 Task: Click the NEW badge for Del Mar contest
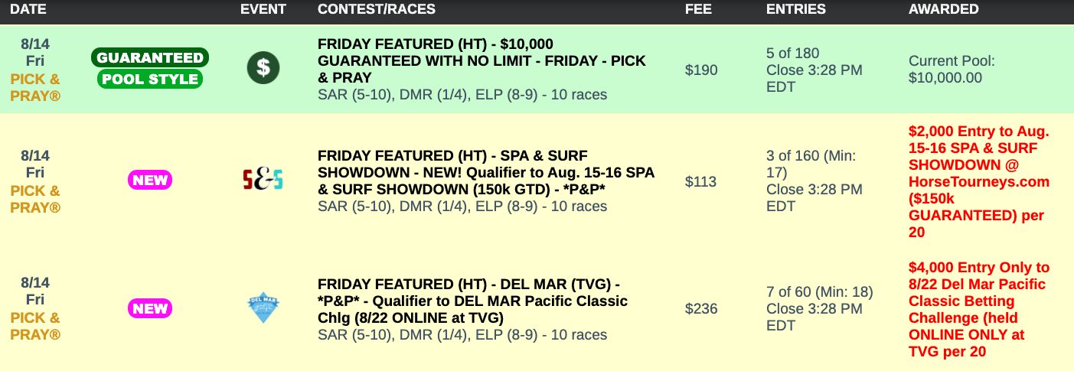[x=150, y=308]
